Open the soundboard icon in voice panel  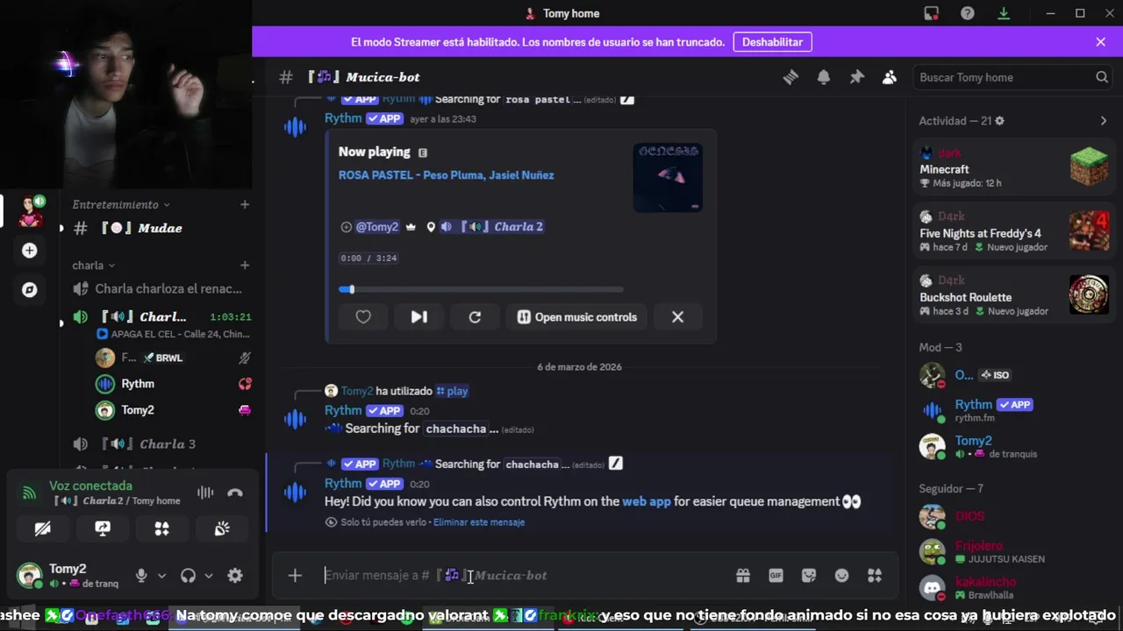(222, 528)
